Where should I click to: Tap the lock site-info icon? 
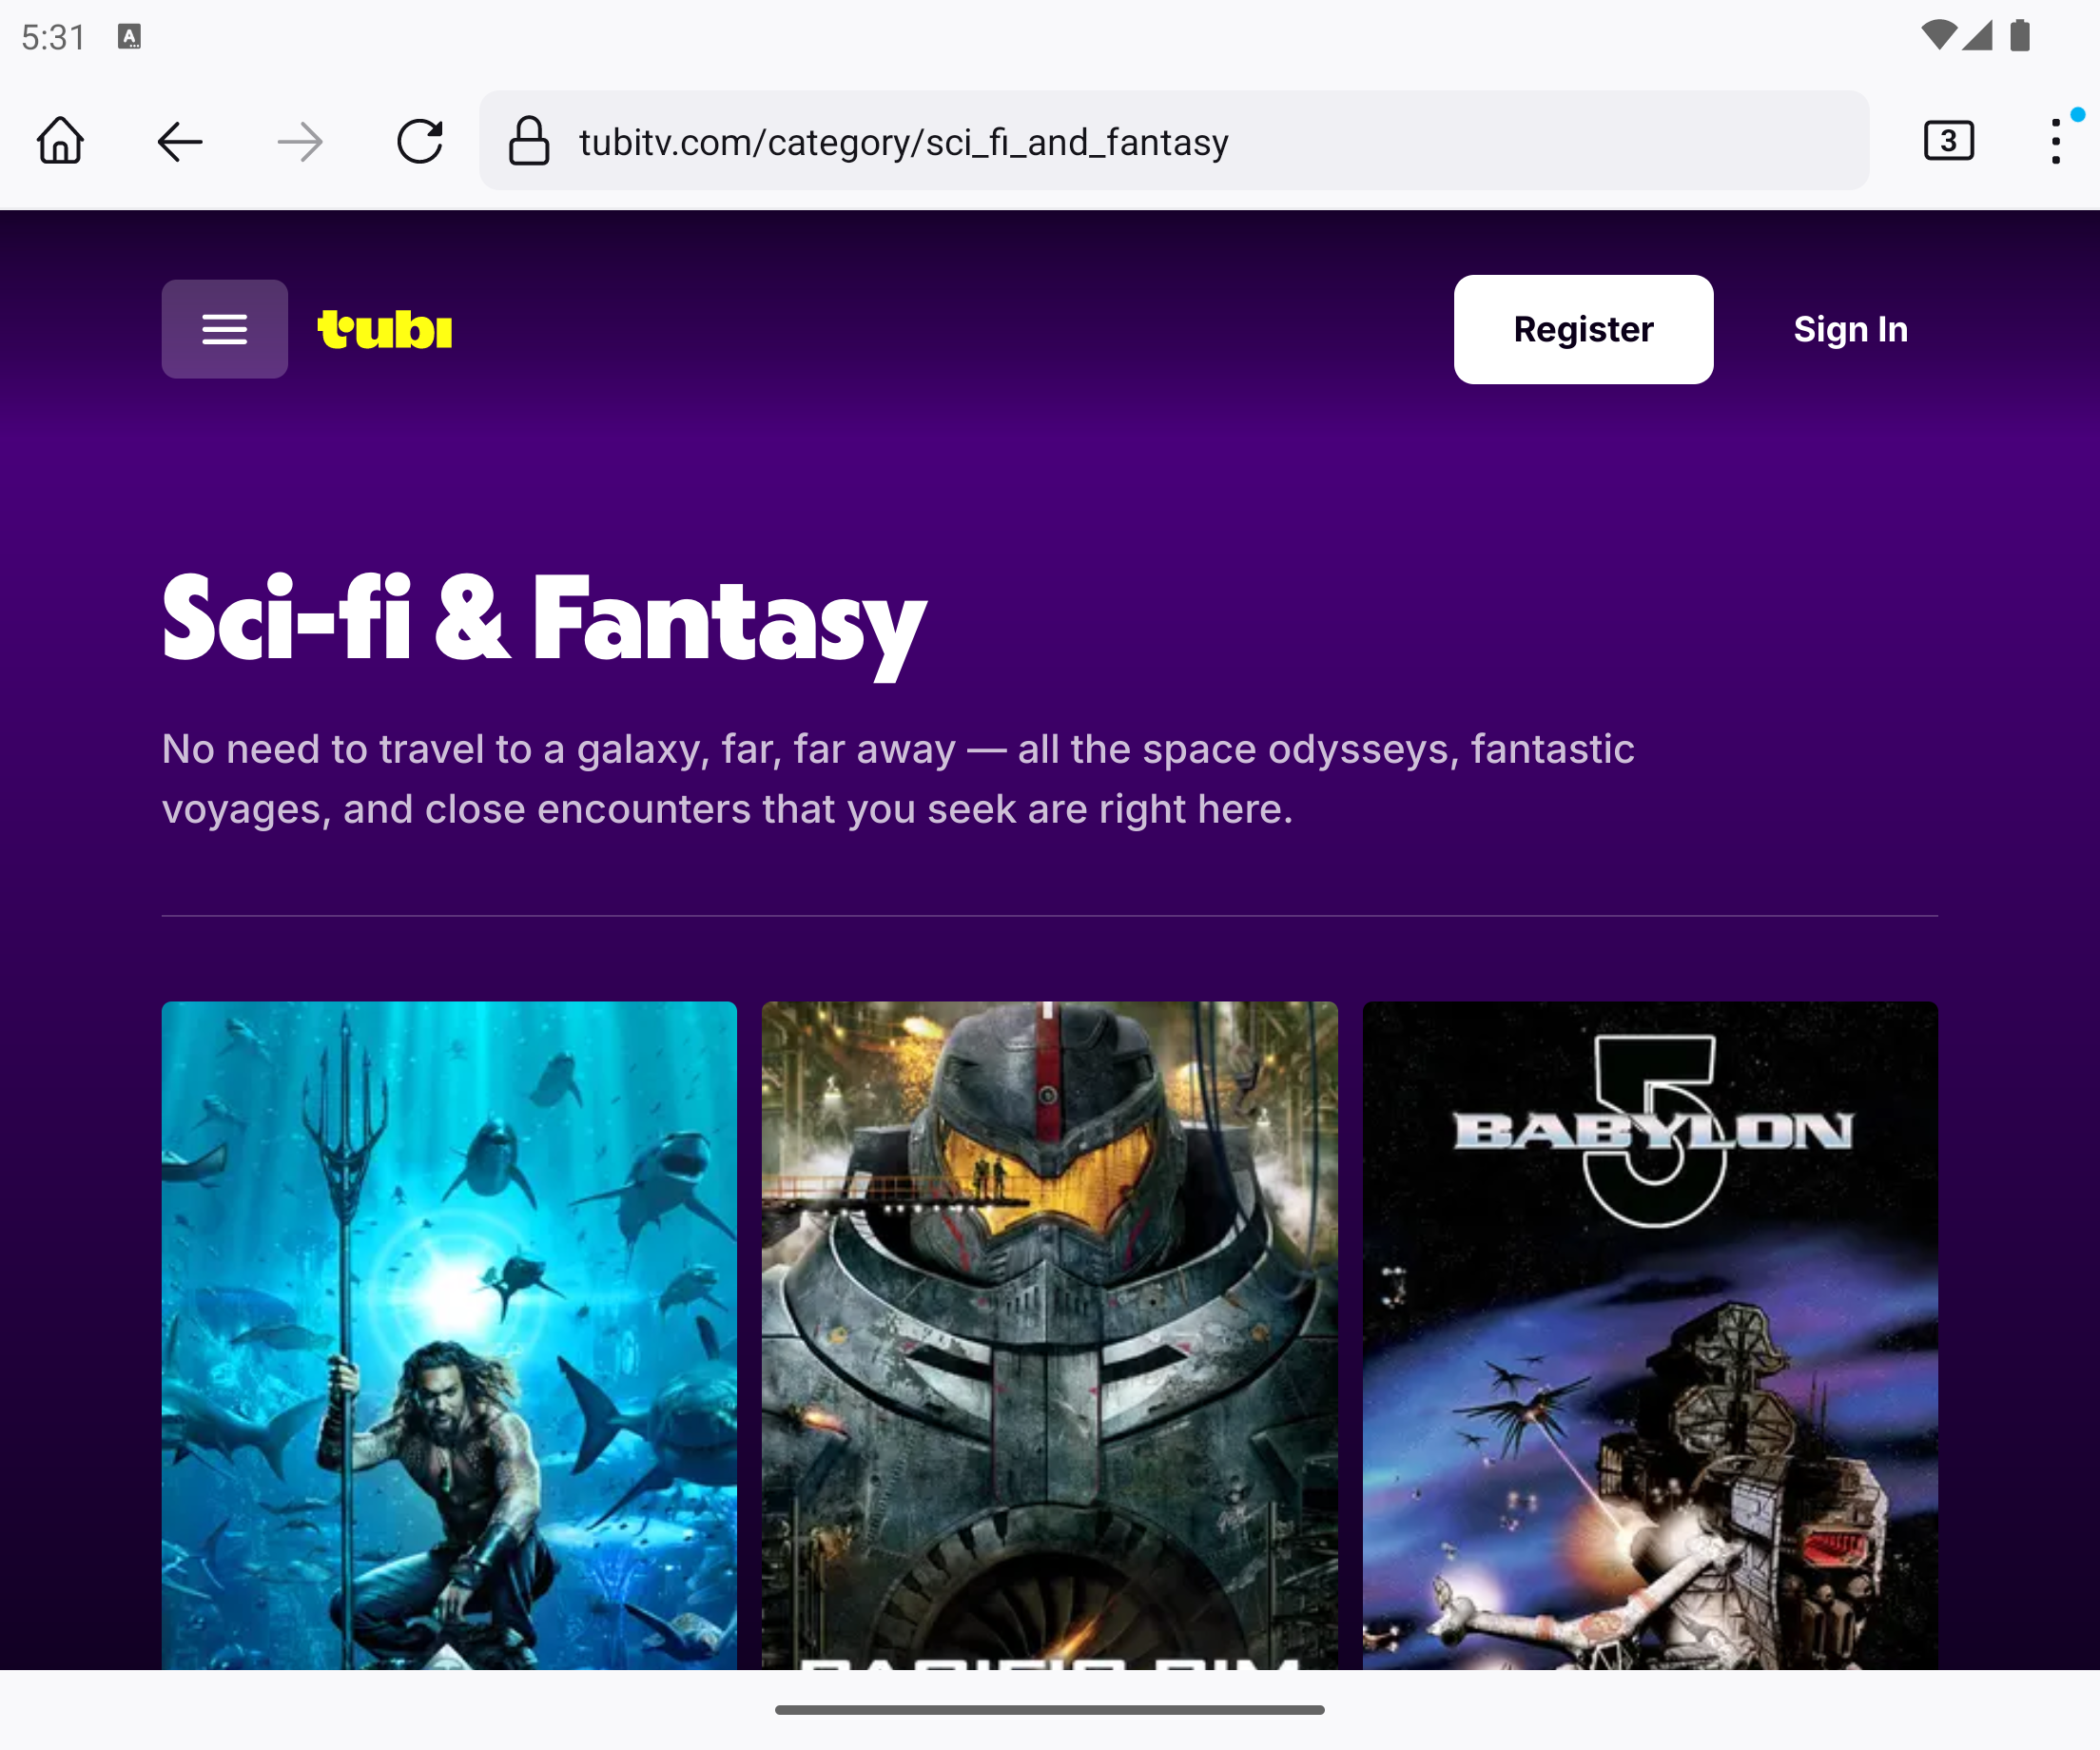529,141
